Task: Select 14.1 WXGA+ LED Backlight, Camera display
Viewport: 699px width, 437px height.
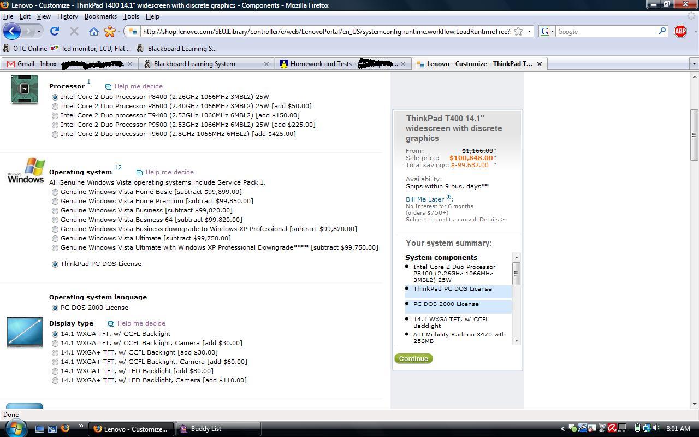Action: (x=55, y=381)
